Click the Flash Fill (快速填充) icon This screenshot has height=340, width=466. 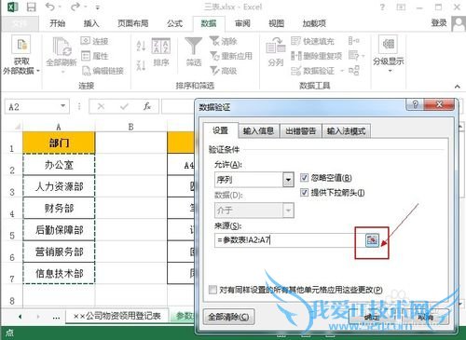click(x=295, y=41)
